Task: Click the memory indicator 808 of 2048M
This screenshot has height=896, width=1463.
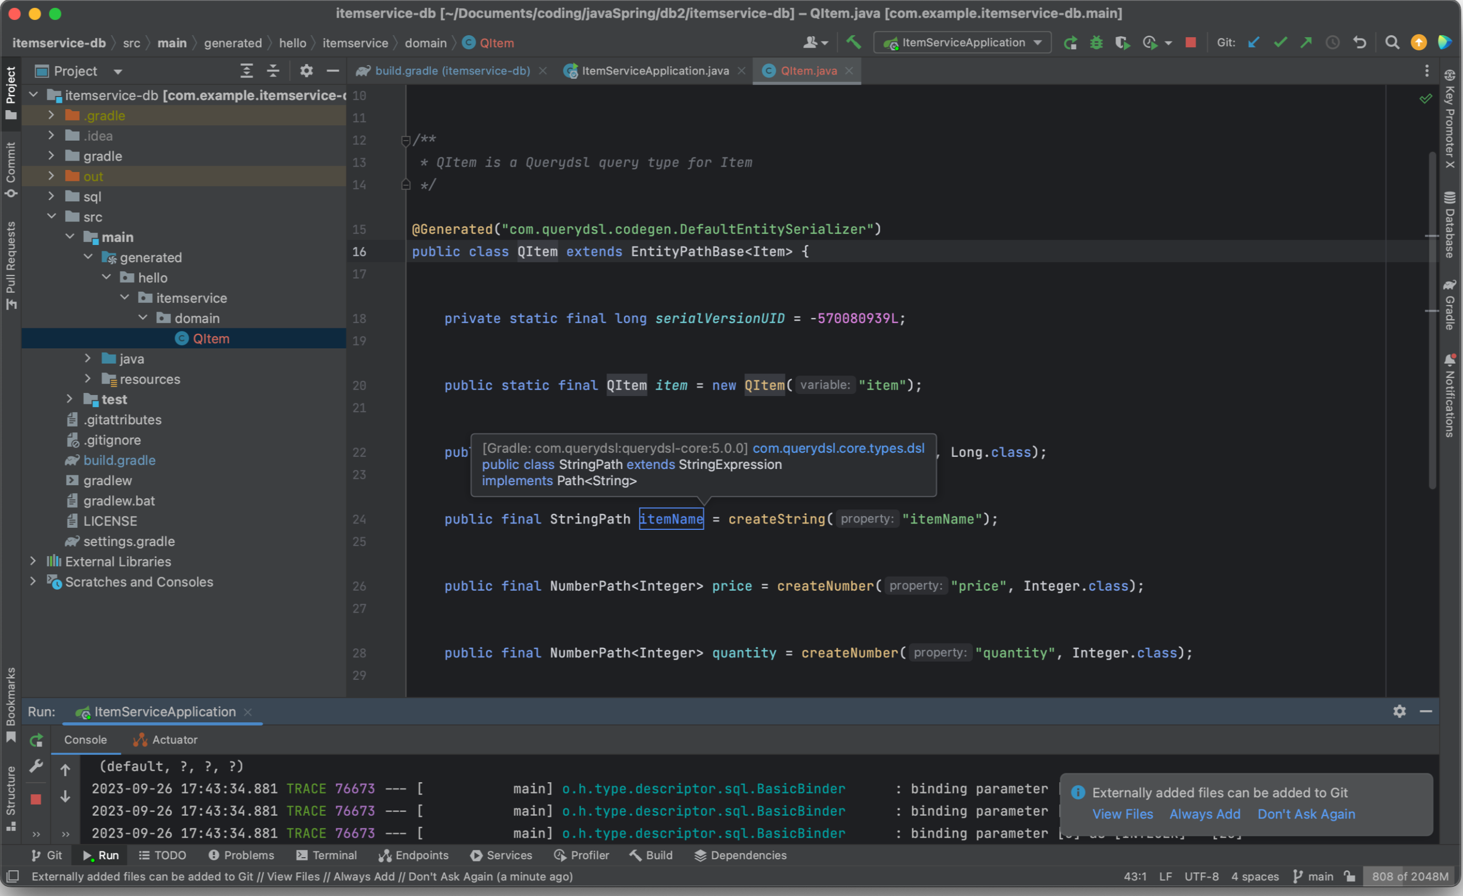Action: [1409, 877]
